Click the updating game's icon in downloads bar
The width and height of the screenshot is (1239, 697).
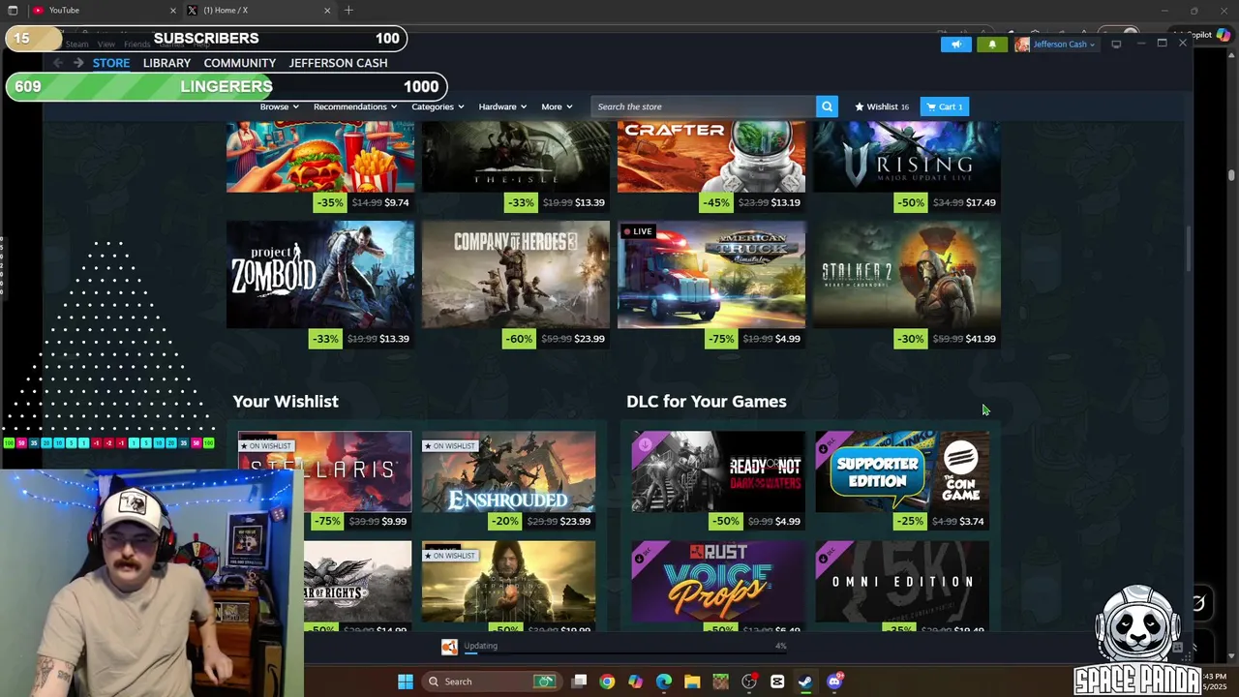(x=449, y=647)
